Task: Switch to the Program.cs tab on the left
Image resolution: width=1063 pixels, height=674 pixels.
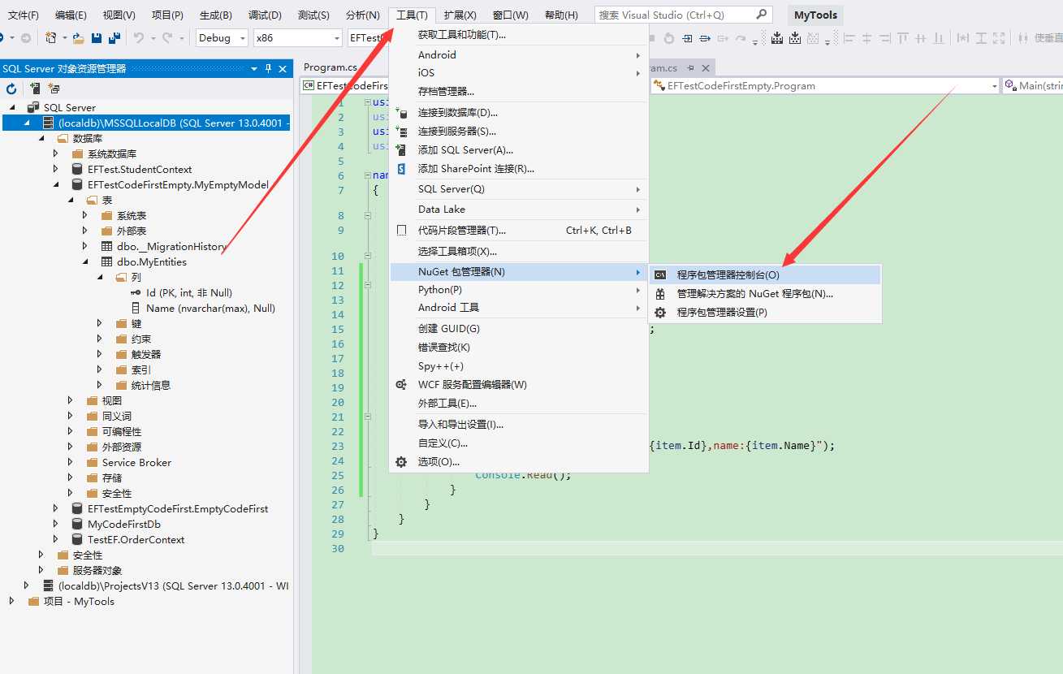Action: 331,67
